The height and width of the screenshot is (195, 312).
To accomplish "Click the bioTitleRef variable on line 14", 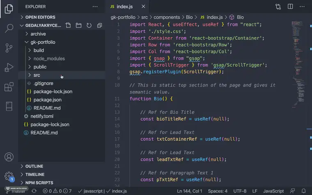I will click(x=171, y=119).
